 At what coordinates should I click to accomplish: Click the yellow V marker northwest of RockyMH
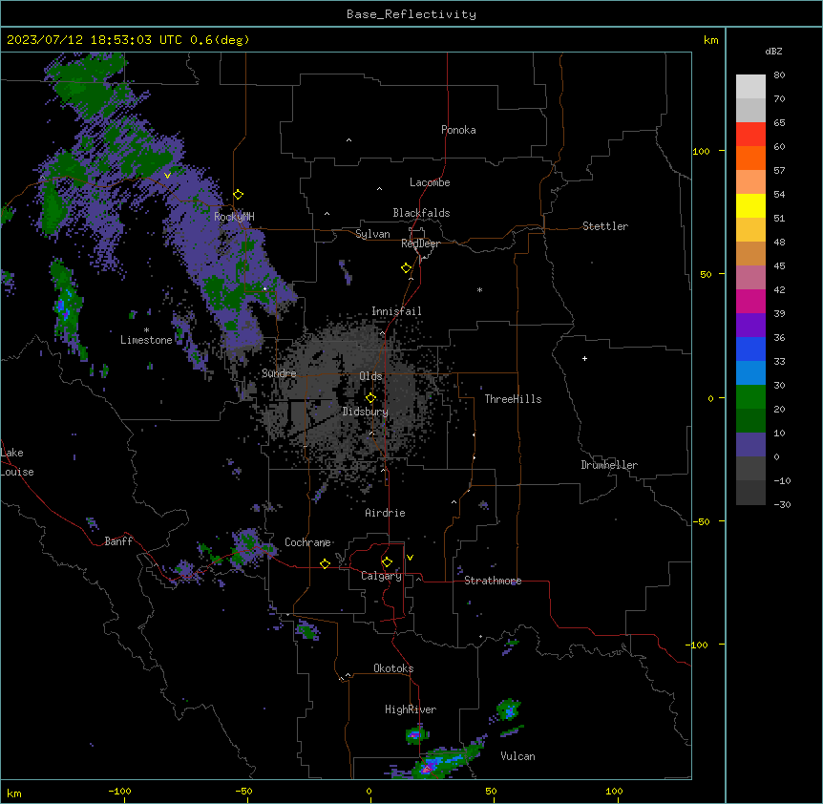pos(167,176)
